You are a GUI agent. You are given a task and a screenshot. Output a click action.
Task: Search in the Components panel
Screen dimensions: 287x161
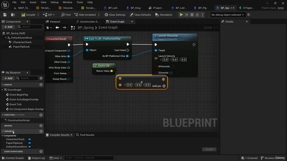[x=30, y=27]
